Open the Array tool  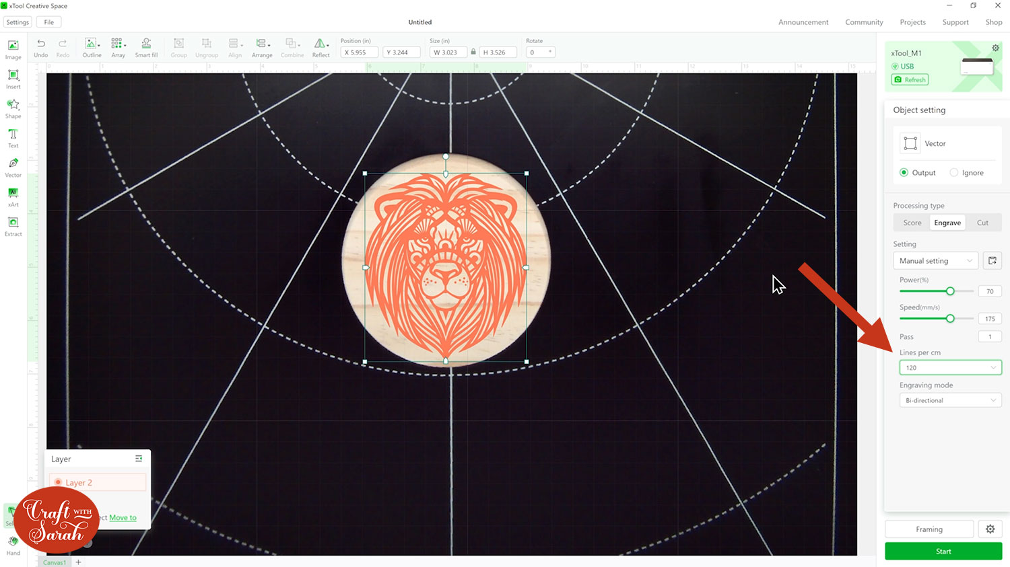[x=118, y=48]
